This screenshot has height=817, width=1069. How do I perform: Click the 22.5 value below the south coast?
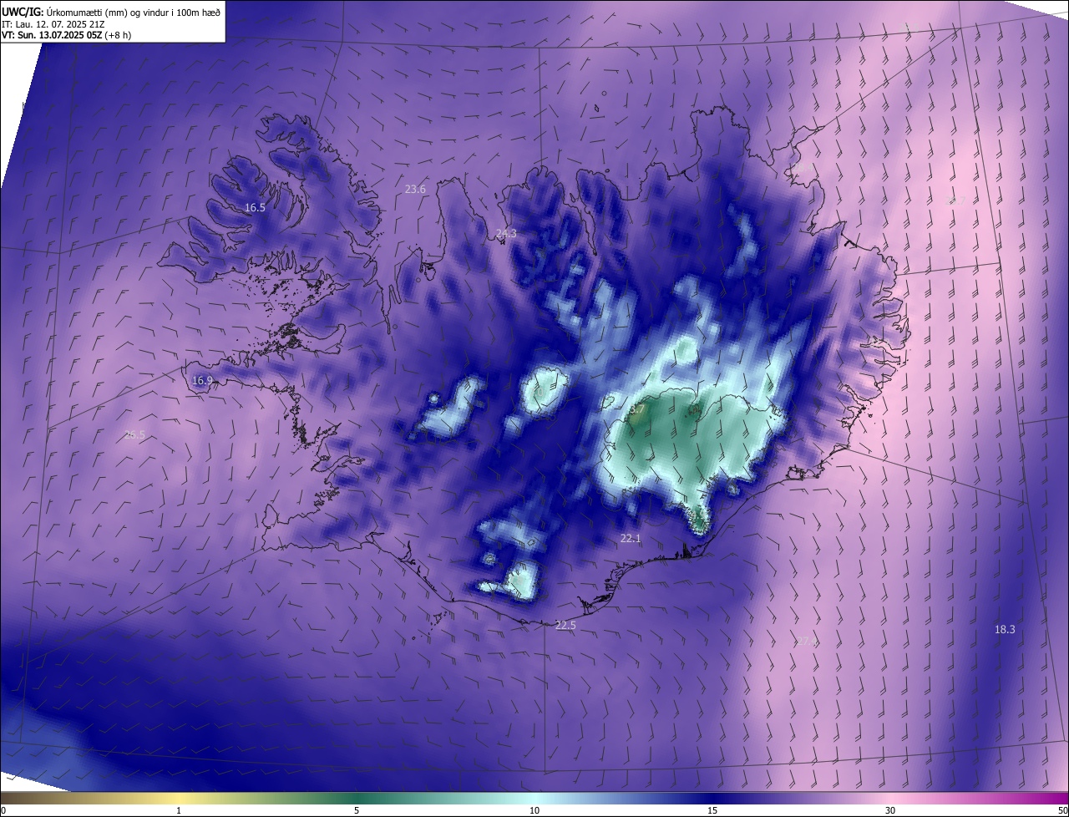point(565,626)
